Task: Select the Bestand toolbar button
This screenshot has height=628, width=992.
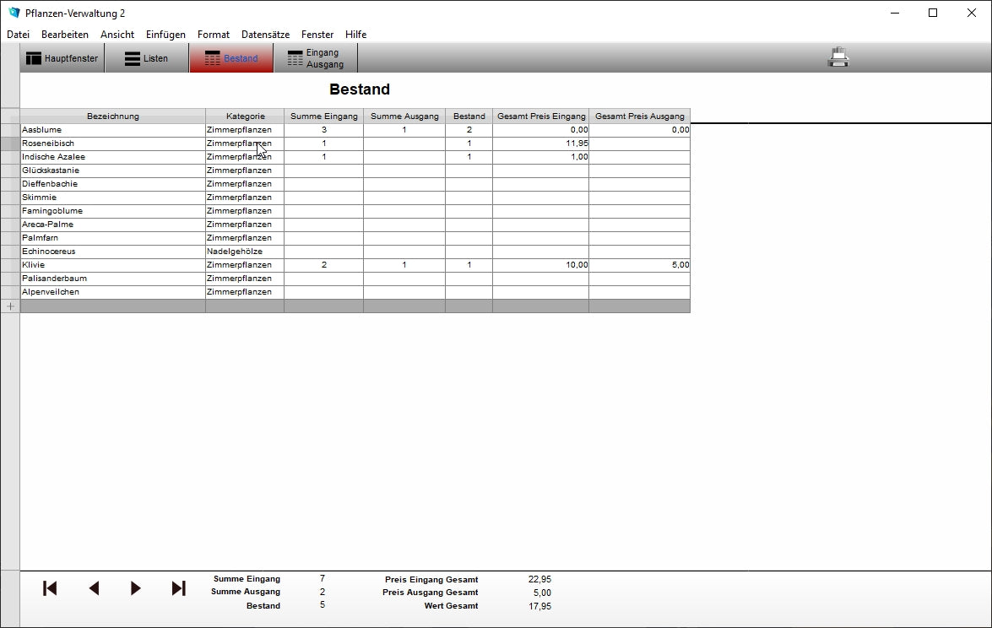Action: 231,58
